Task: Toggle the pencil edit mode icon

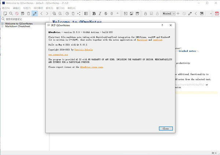Action: tap(34, 14)
